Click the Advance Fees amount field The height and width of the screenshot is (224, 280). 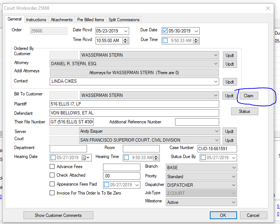(x=122, y=167)
